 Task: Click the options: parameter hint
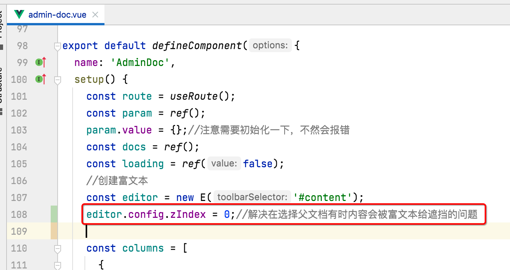coord(270,45)
